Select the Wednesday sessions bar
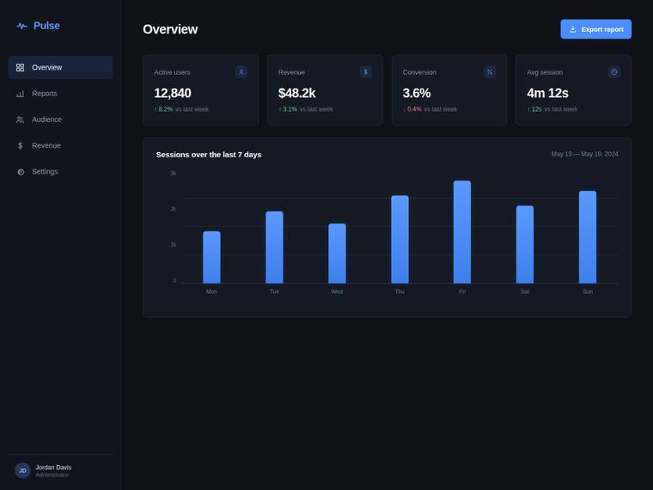 click(337, 254)
